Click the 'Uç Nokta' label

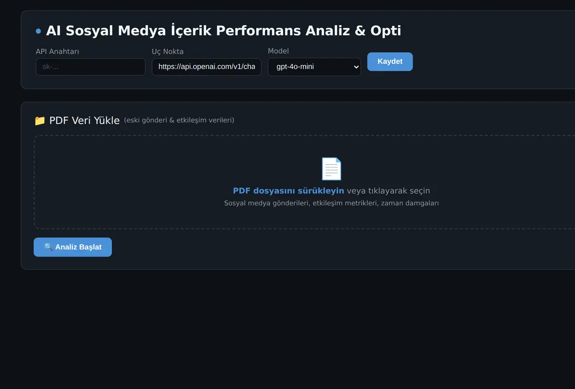click(x=168, y=51)
